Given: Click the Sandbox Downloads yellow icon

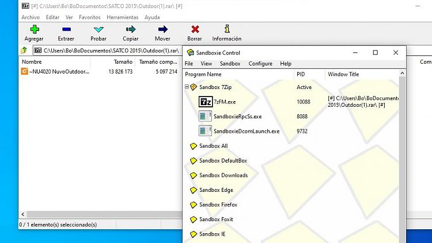Looking at the screenshot, I should pyautogui.click(x=194, y=175).
